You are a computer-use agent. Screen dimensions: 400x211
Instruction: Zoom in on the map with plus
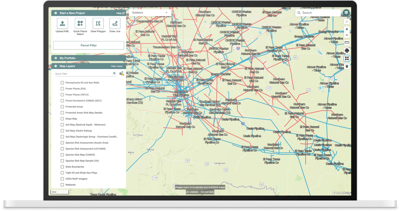click(x=347, y=29)
